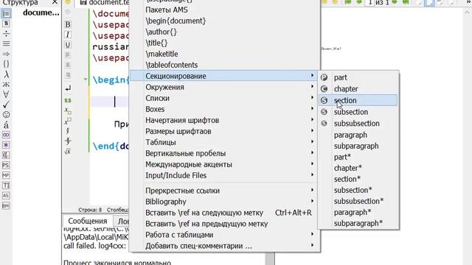Collapse the \begin block fold marker
This screenshot has height=265, width=472.
click(x=86, y=79)
